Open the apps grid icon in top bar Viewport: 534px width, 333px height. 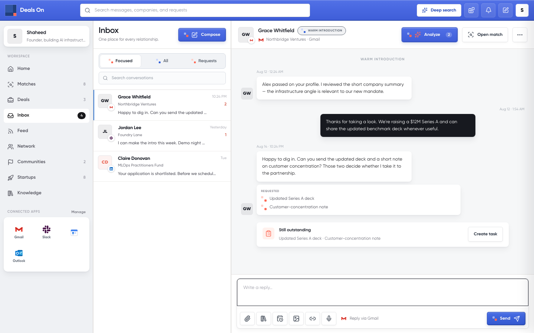pyautogui.click(x=471, y=10)
